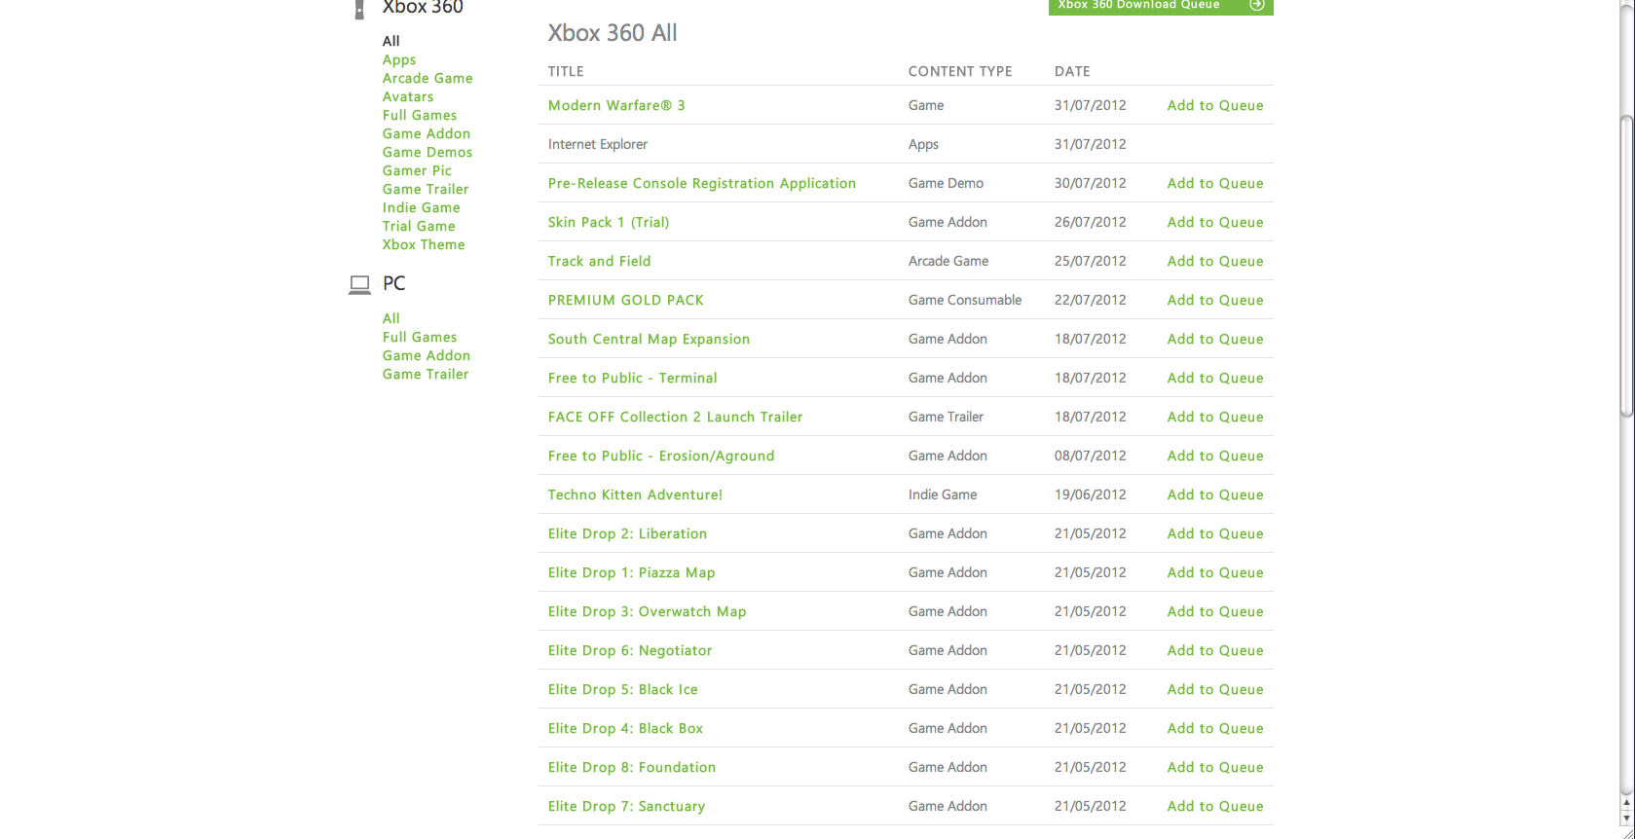Open the Avatars category
1635x839 pixels.
point(408,96)
